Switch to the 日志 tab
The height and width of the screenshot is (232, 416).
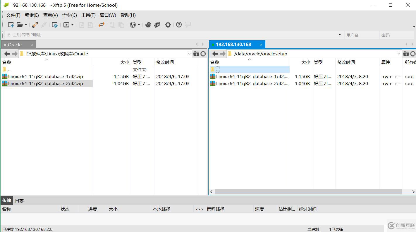(20, 201)
